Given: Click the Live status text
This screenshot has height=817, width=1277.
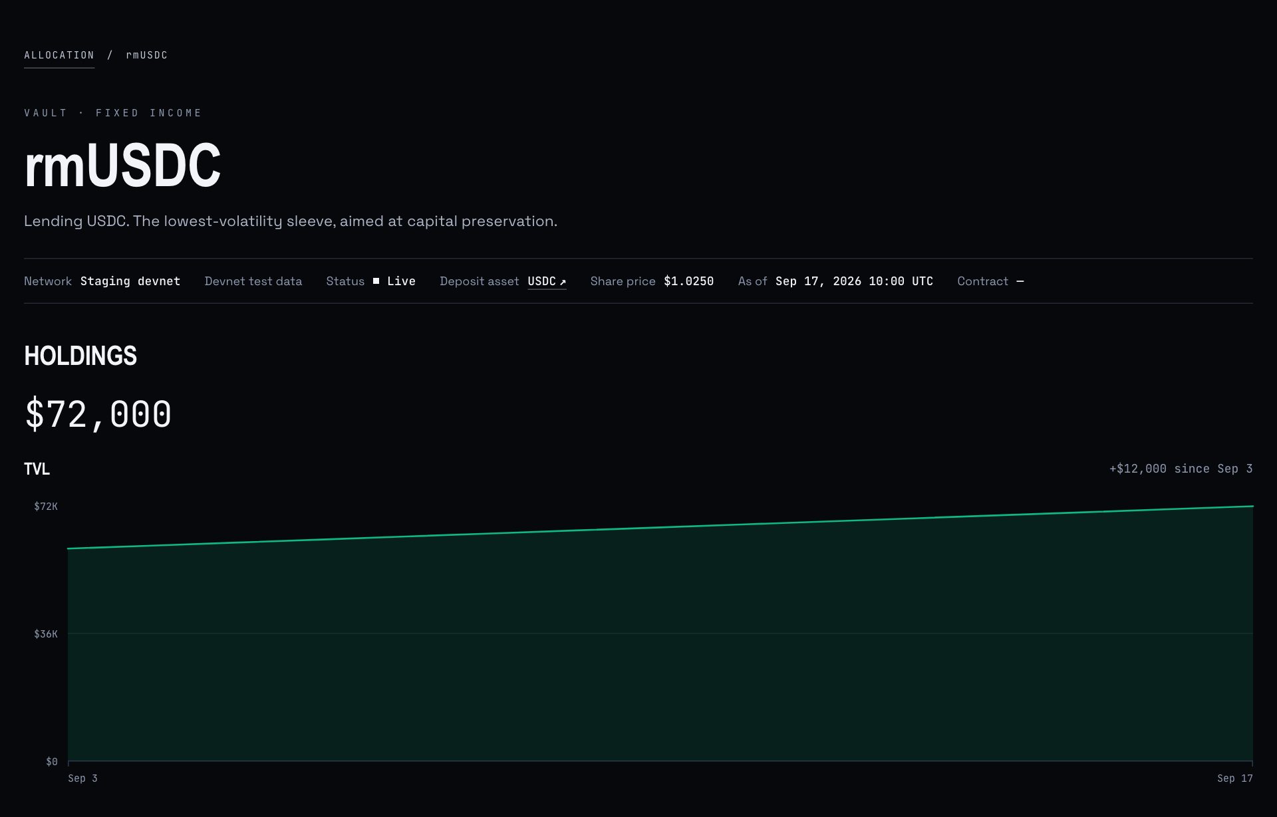Looking at the screenshot, I should (401, 281).
